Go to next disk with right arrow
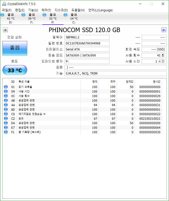The width and height of the screenshot is (169, 201). click(164, 30)
